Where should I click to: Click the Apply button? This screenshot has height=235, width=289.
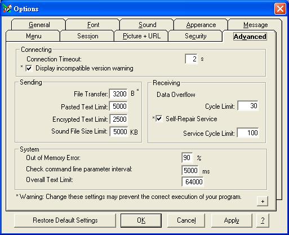232,220
